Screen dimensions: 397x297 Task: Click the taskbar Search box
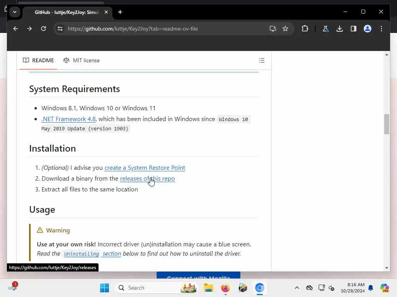(157, 288)
